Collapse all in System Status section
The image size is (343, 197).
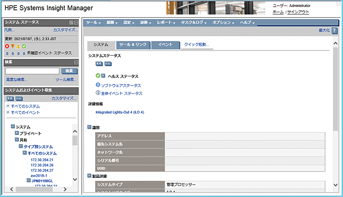tap(108, 64)
